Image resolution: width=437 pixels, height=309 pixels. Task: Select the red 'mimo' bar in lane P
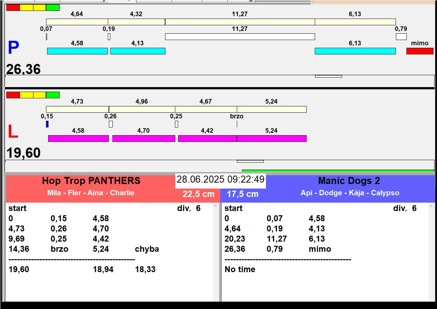420,51
